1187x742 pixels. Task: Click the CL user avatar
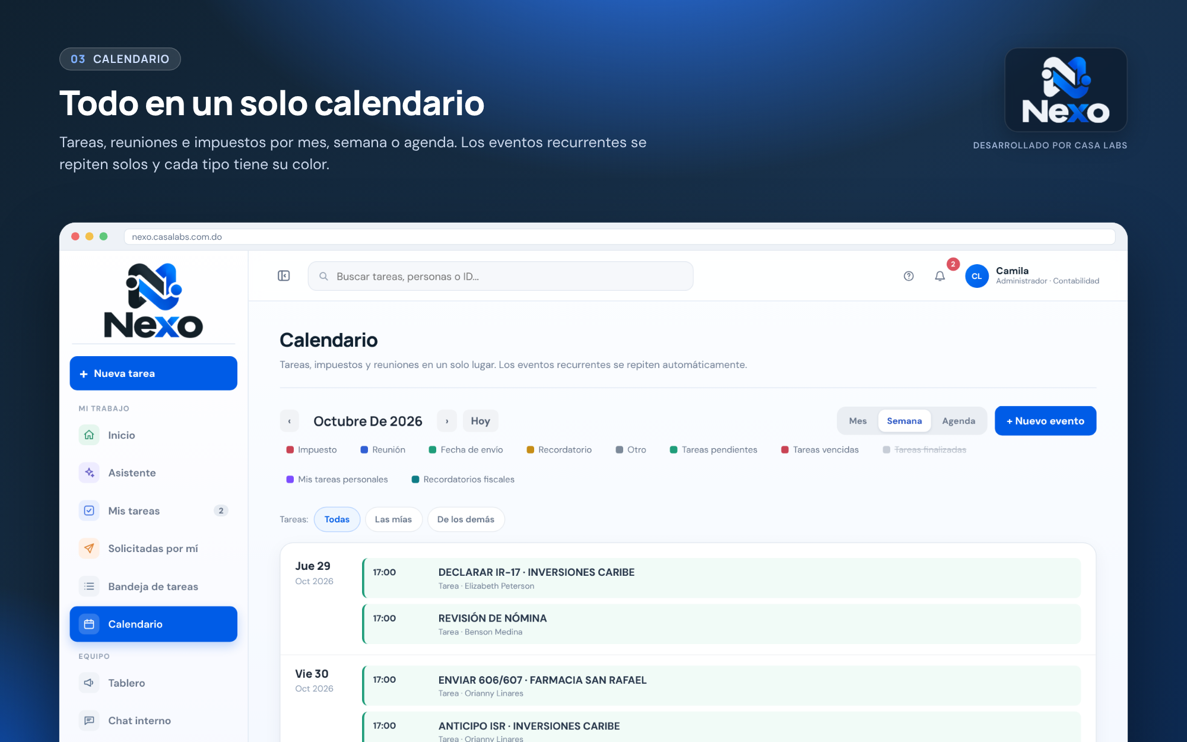click(x=977, y=276)
